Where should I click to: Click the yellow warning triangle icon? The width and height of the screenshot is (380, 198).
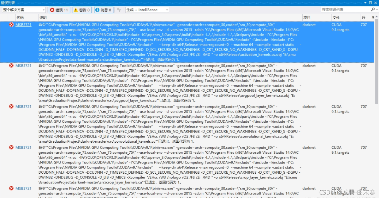pyautogui.click(x=76, y=10)
